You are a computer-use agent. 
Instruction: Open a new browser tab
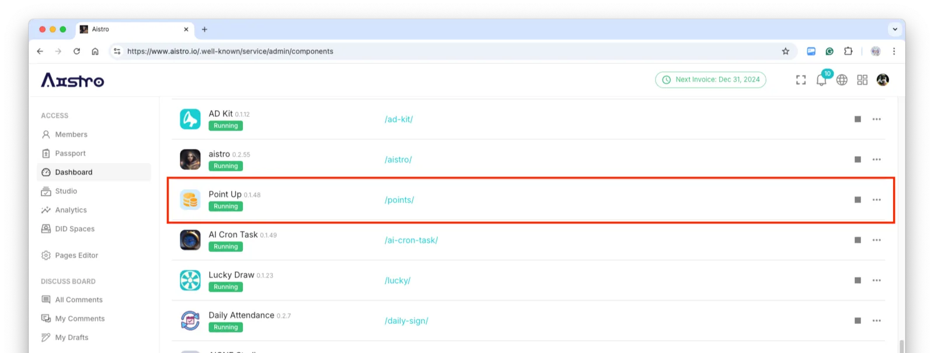tap(204, 29)
